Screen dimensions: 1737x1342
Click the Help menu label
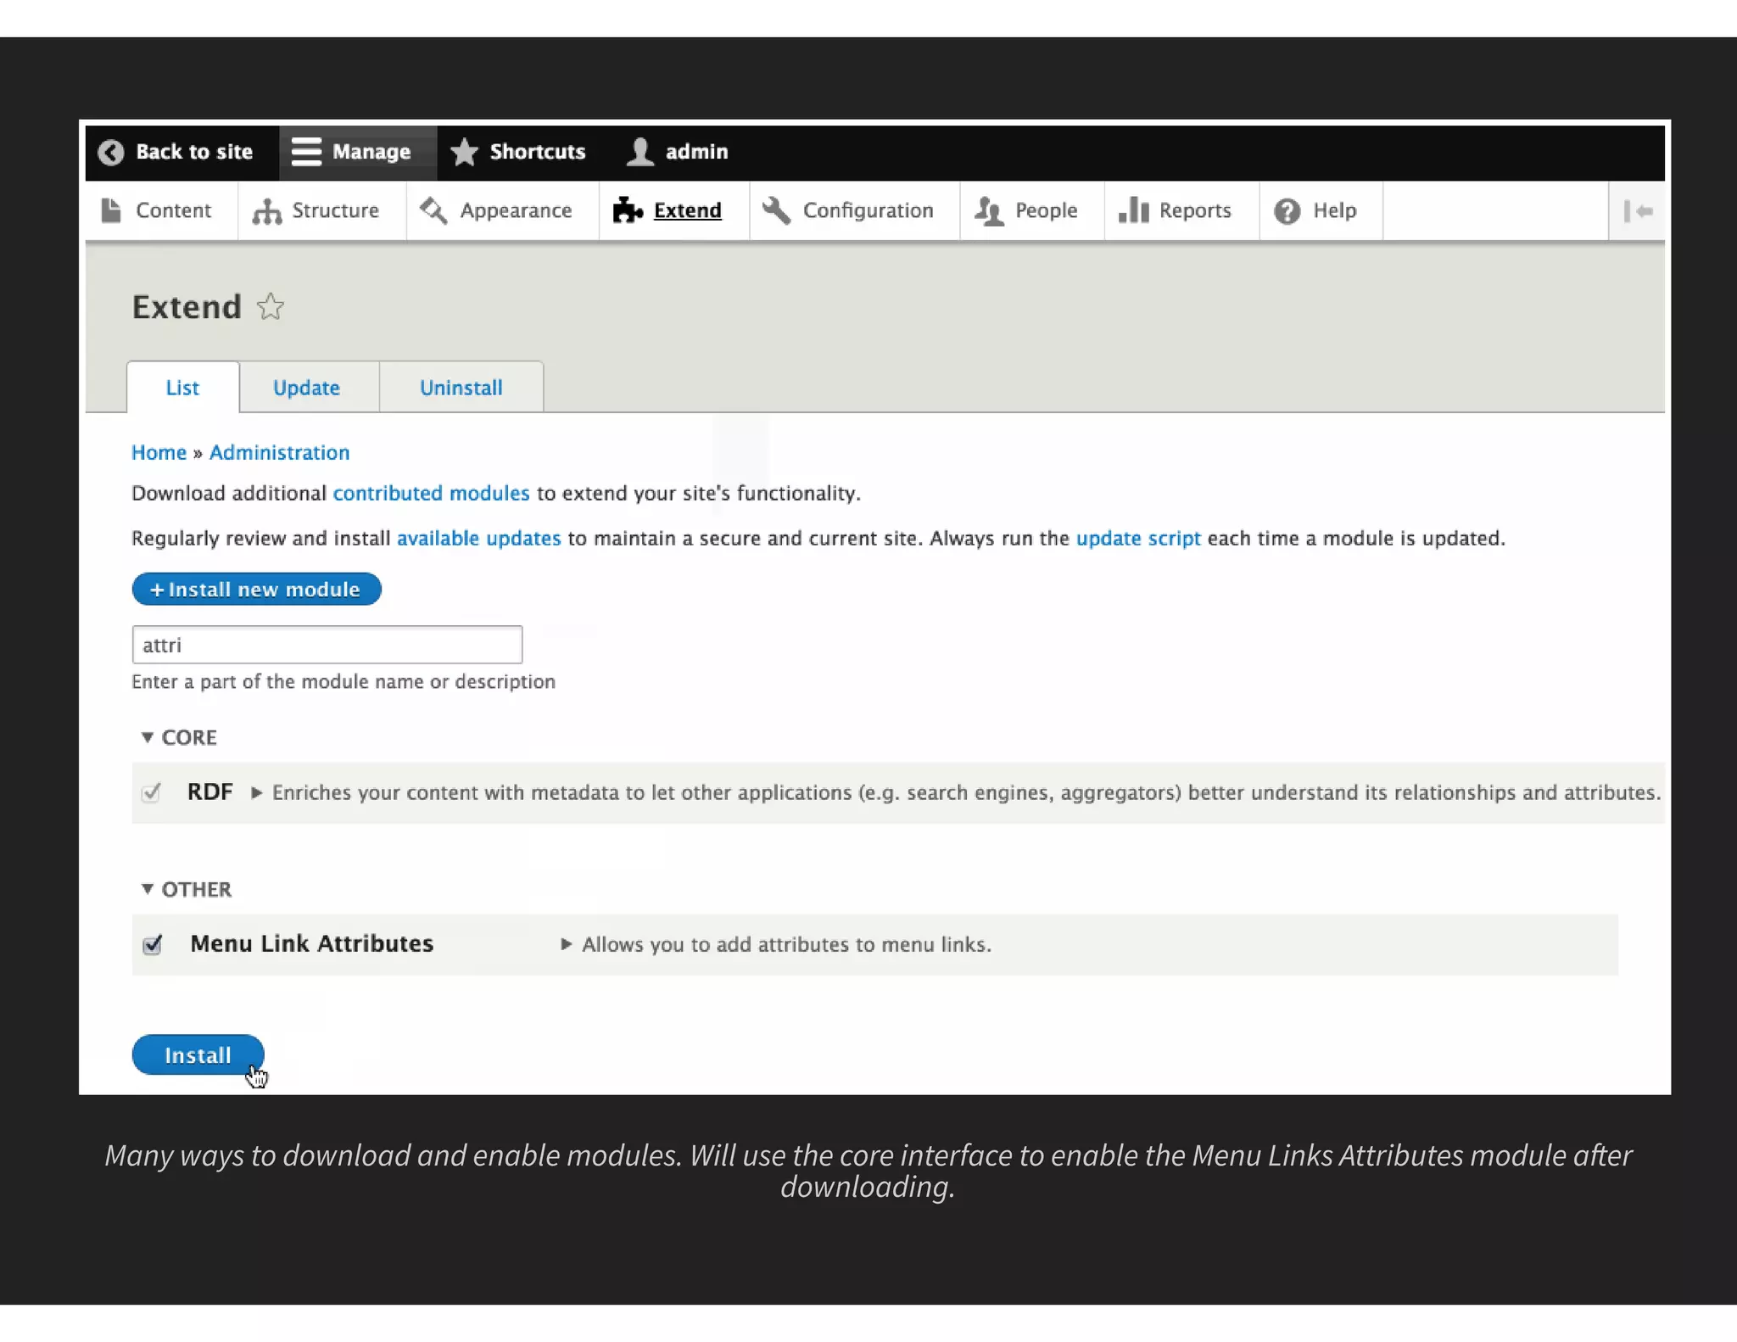[x=1334, y=210]
